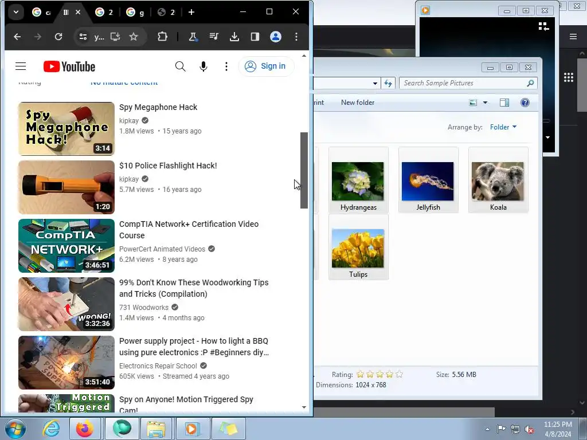This screenshot has height=440, width=587.
Task: Set rating to one star in details pane
Action: pyautogui.click(x=360, y=374)
